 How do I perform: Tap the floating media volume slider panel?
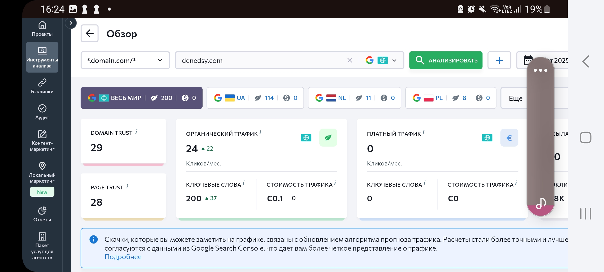[540, 136]
